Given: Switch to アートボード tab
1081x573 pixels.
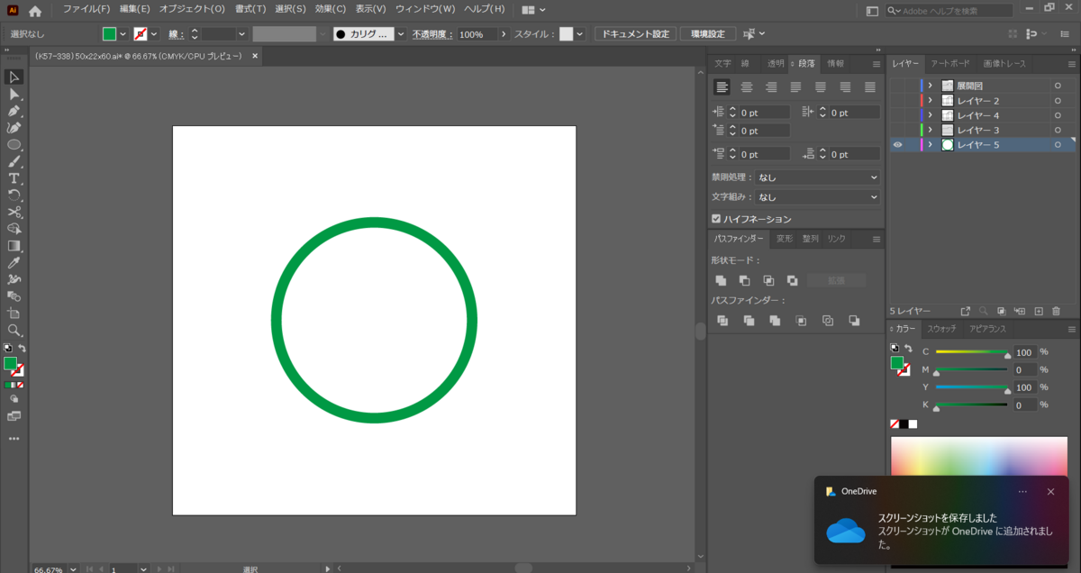Looking at the screenshot, I should [950, 64].
